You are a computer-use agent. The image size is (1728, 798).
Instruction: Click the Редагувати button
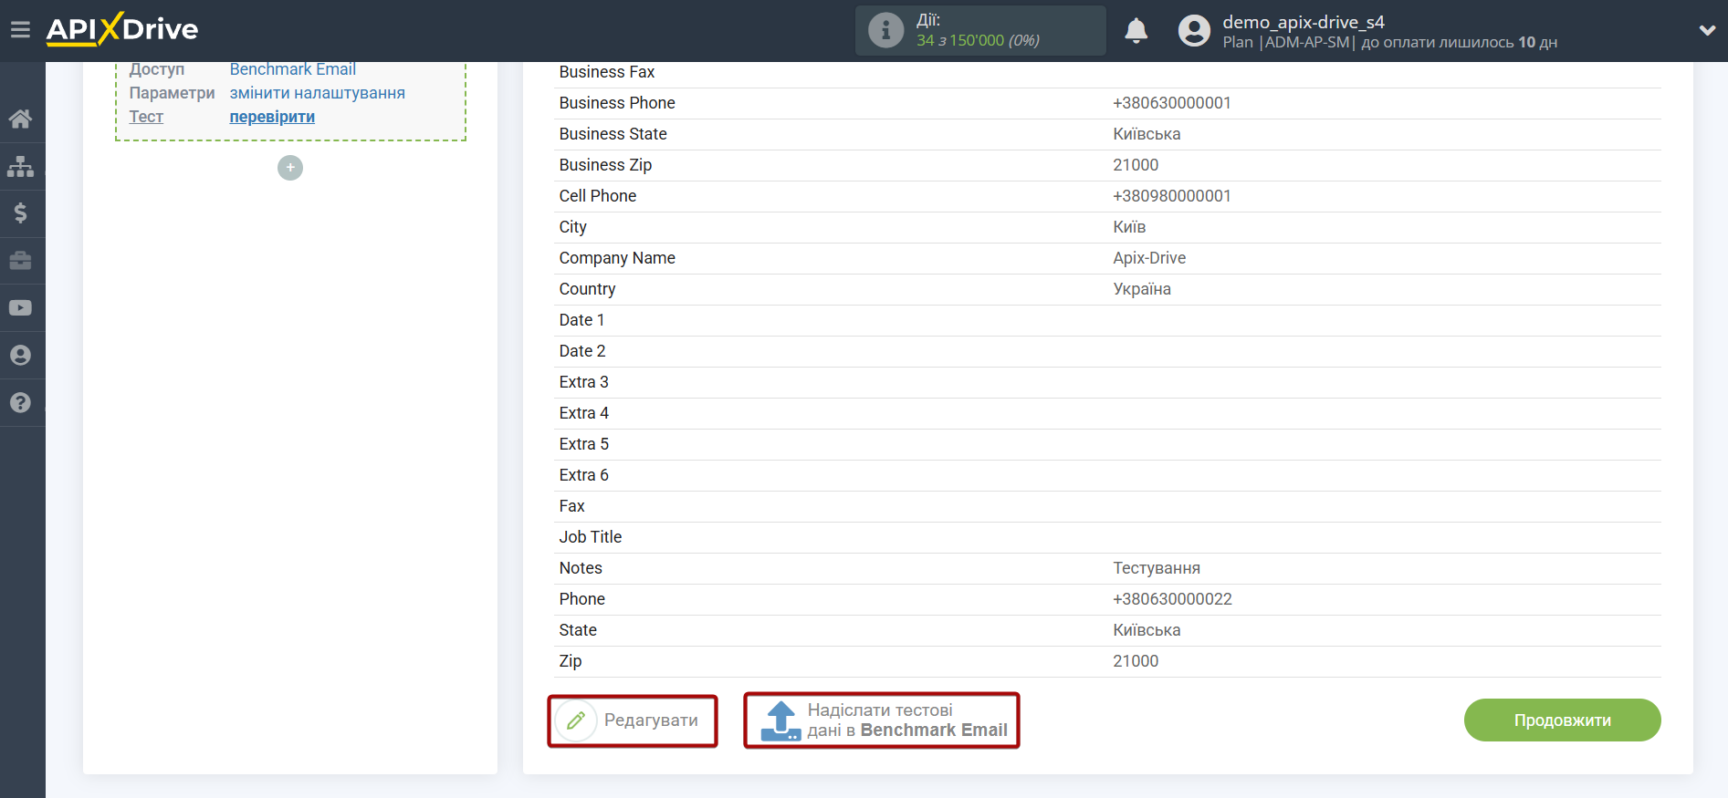(x=633, y=720)
